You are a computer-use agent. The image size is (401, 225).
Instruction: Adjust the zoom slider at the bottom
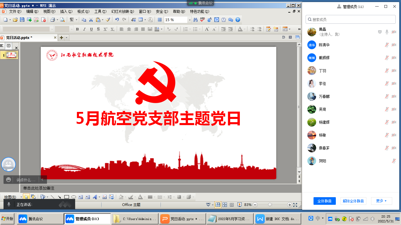(269, 205)
